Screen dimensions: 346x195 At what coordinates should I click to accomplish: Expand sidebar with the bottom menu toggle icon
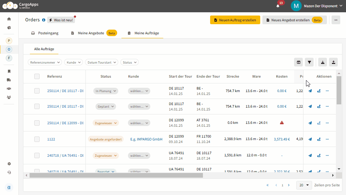point(9,187)
